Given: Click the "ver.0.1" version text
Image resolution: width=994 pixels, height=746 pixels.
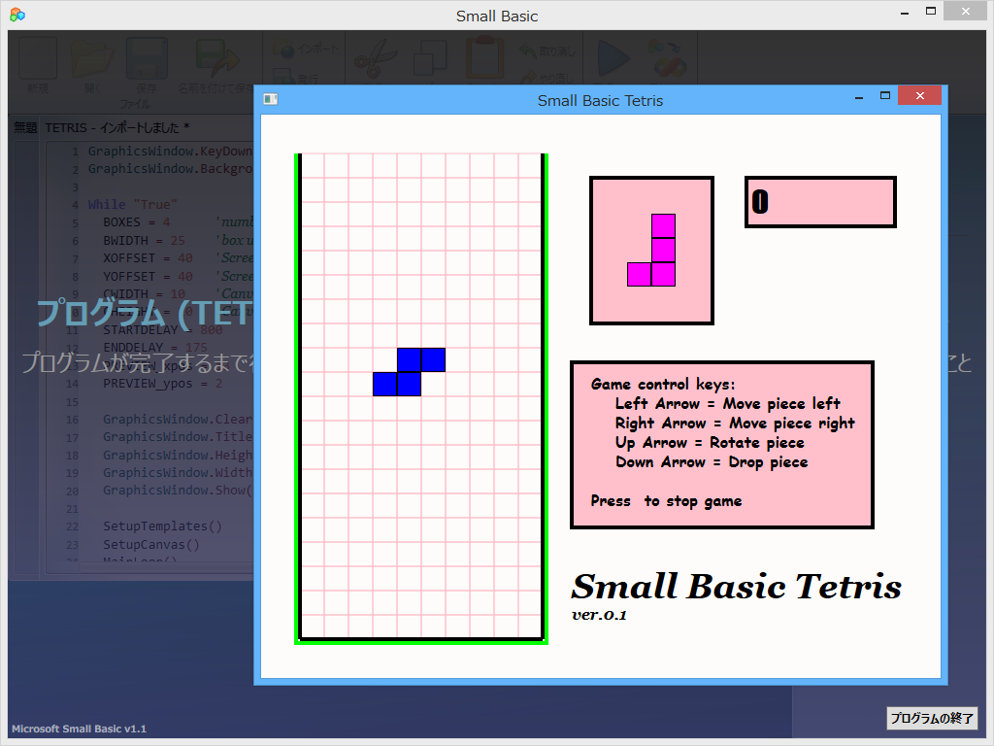Looking at the screenshot, I should coord(599,615).
